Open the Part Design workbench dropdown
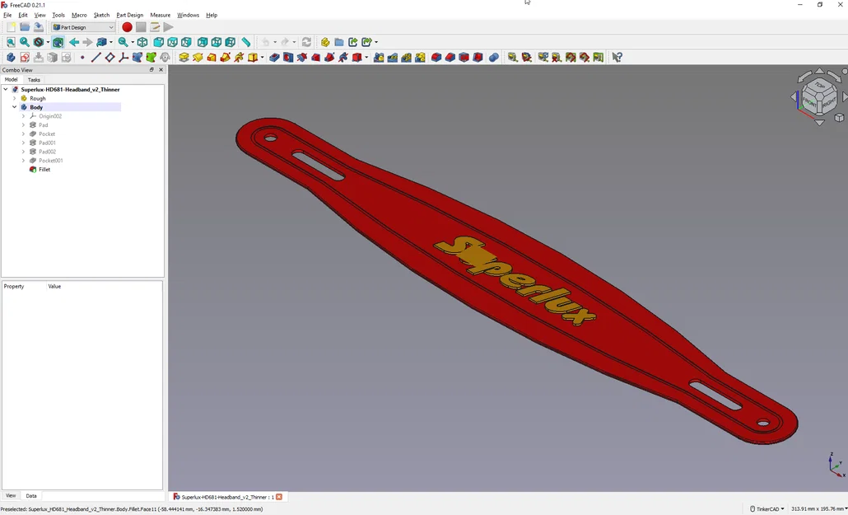The height and width of the screenshot is (515, 848). click(83, 27)
